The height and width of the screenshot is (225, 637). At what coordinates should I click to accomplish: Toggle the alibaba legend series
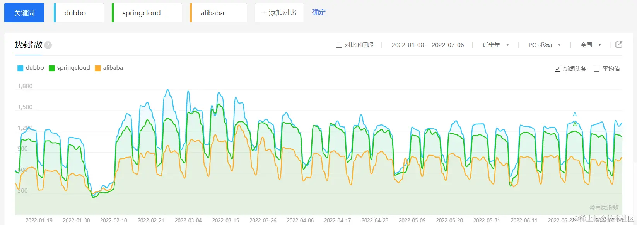pos(109,68)
